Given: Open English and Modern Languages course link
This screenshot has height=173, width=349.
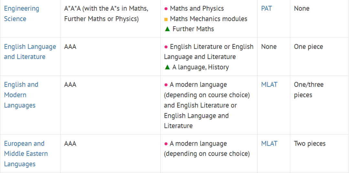Looking at the screenshot, I should pos(21,95).
